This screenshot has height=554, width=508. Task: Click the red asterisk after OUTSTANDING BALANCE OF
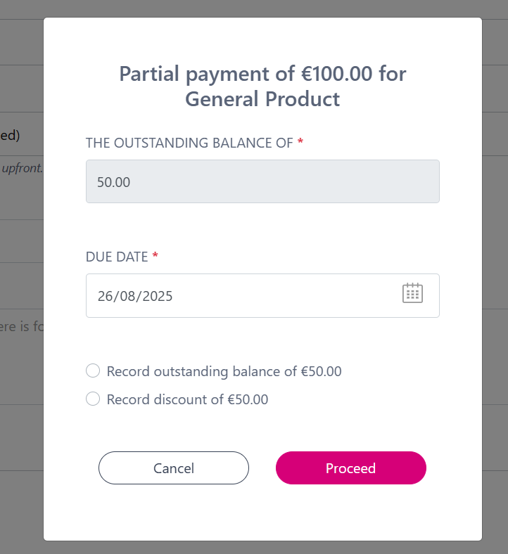(300, 143)
